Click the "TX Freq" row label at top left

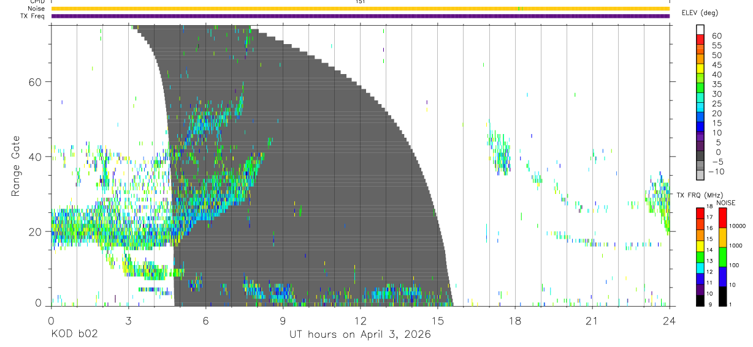point(33,16)
